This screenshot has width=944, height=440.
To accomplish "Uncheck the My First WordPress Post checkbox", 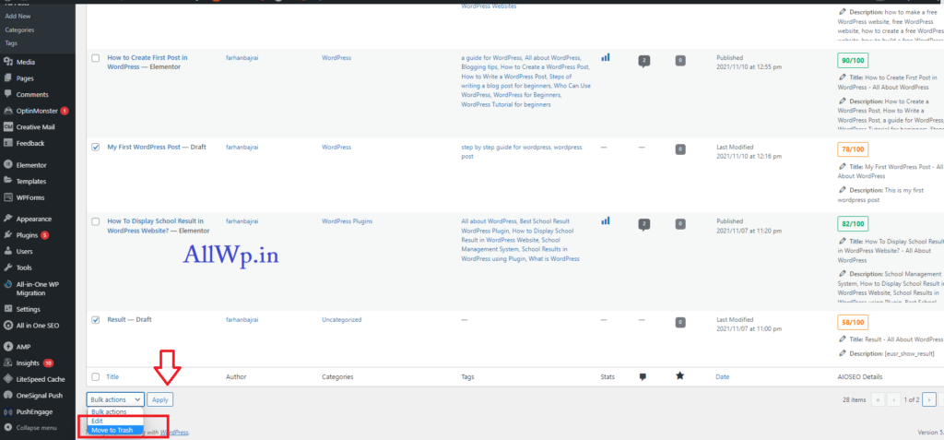I will (x=95, y=147).
